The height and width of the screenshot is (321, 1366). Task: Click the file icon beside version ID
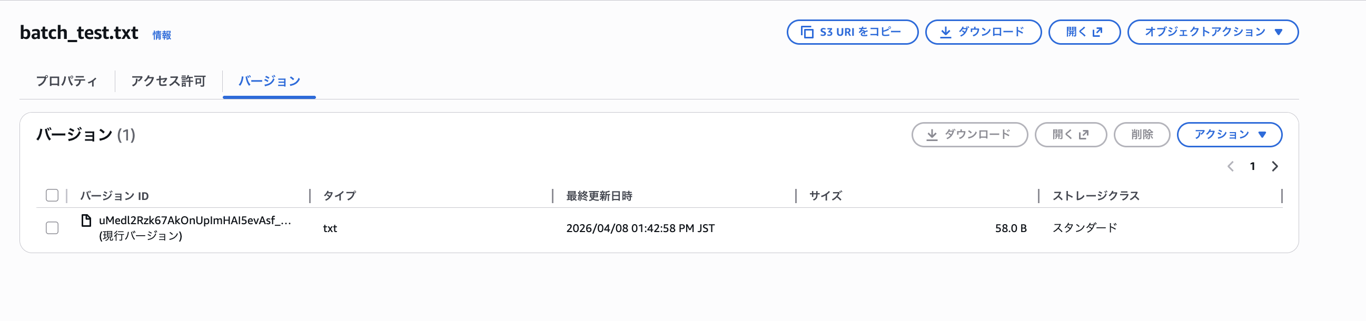[86, 220]
